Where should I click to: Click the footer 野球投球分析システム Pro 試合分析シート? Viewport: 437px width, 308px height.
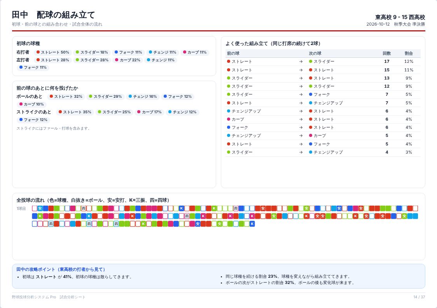click(49, 297)
